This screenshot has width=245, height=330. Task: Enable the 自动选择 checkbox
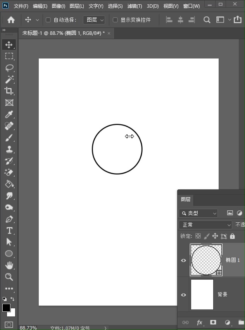click(x=48, y=20)
